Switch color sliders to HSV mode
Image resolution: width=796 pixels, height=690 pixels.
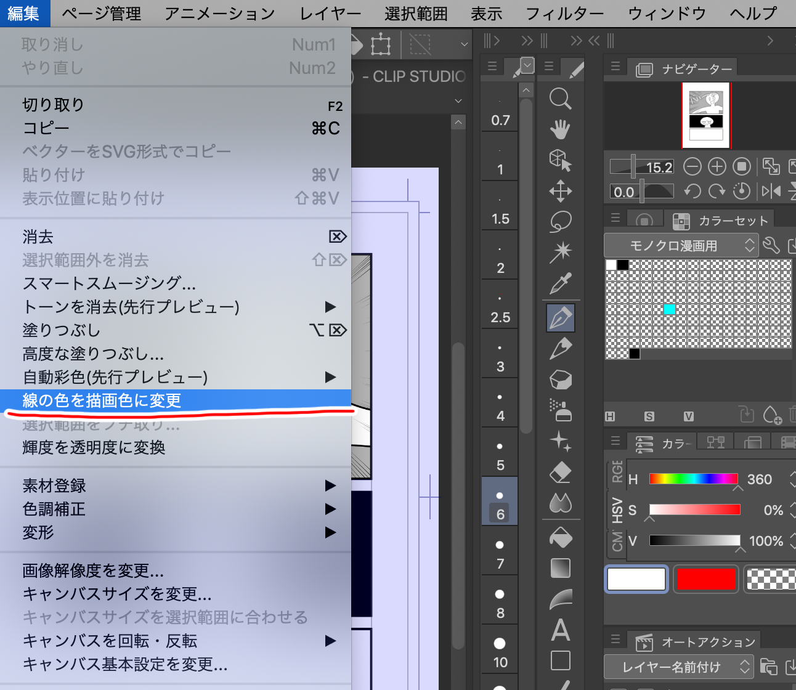click(x=617, y=511)
